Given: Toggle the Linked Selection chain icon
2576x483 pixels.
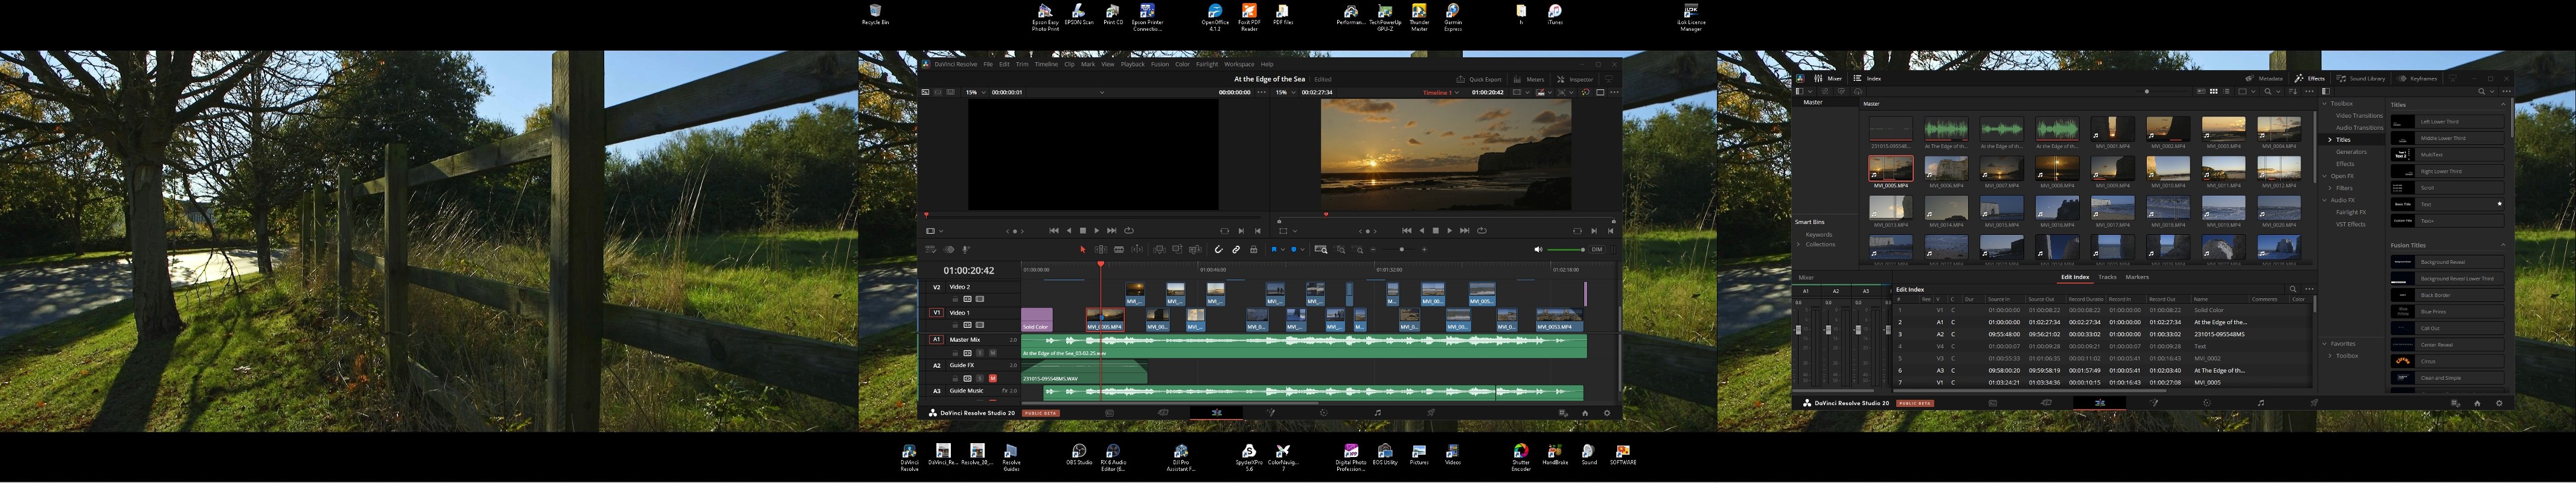Looking at the screenshot, I should tap(1236, 250).
